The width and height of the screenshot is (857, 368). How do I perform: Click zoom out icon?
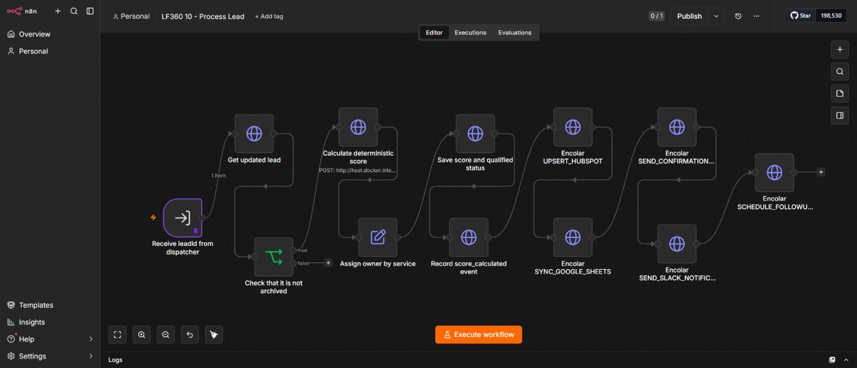click(x=166, y=335)
